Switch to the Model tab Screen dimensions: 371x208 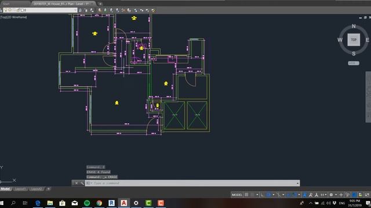5,189
